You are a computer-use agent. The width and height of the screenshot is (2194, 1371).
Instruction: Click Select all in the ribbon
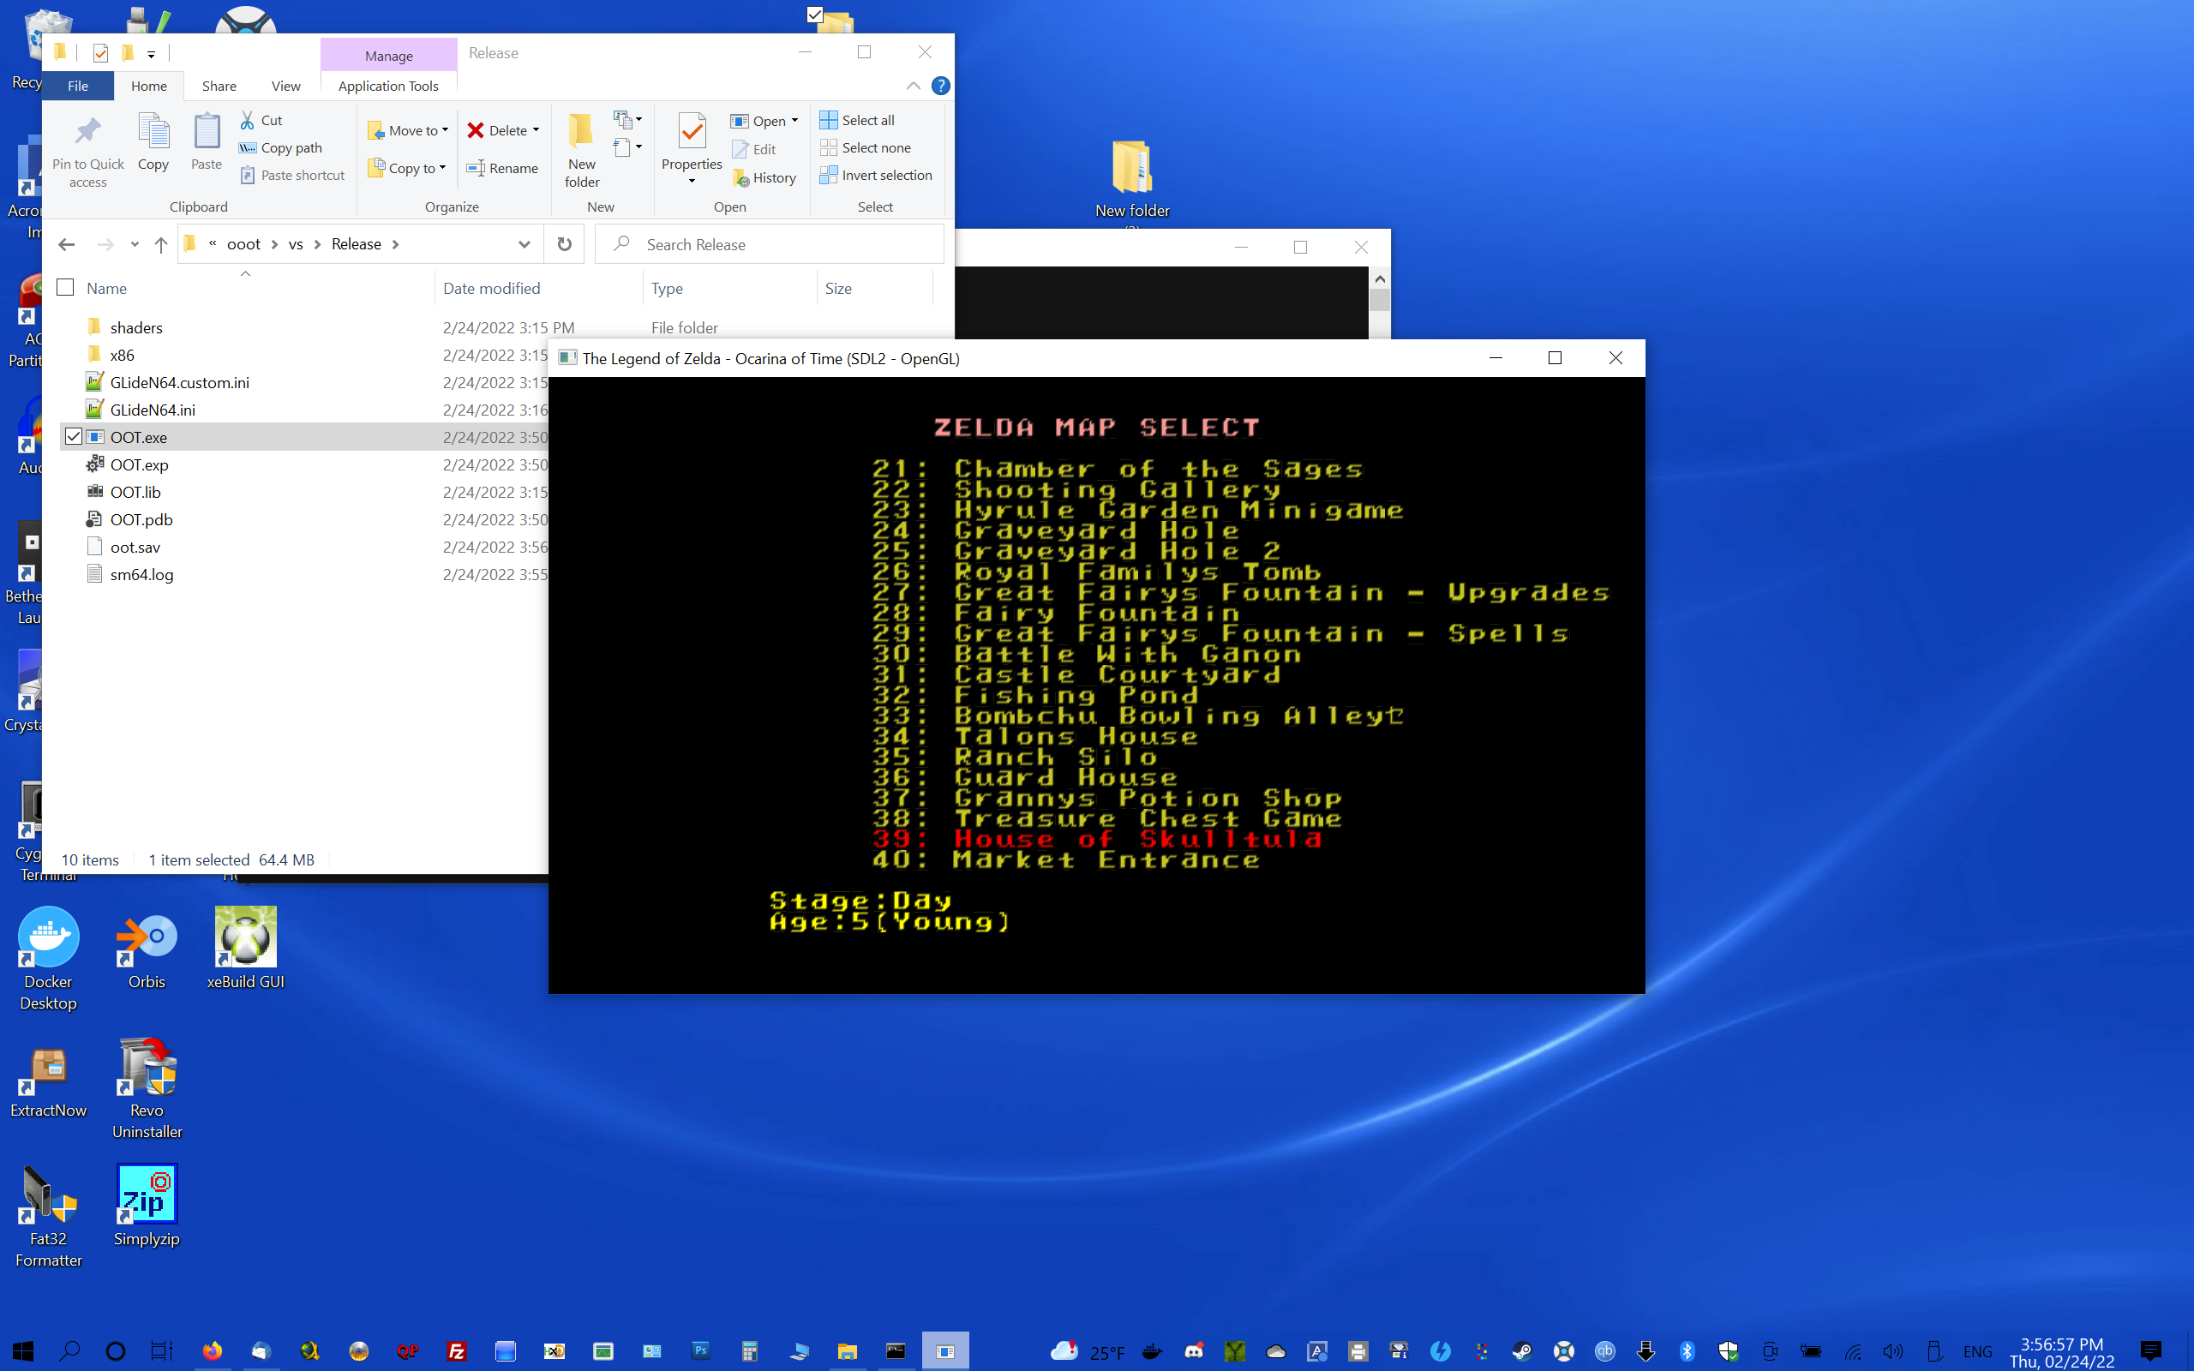coord(857,120)
